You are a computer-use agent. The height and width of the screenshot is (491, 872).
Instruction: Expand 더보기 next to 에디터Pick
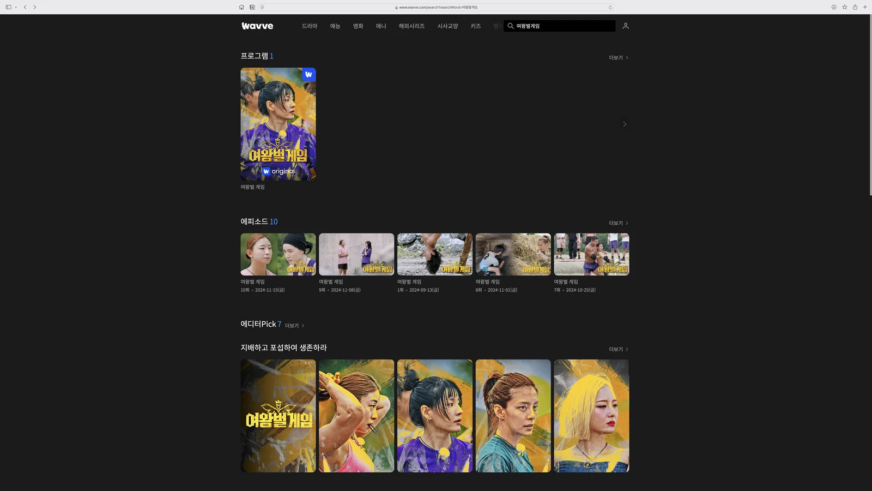point(294,326)
